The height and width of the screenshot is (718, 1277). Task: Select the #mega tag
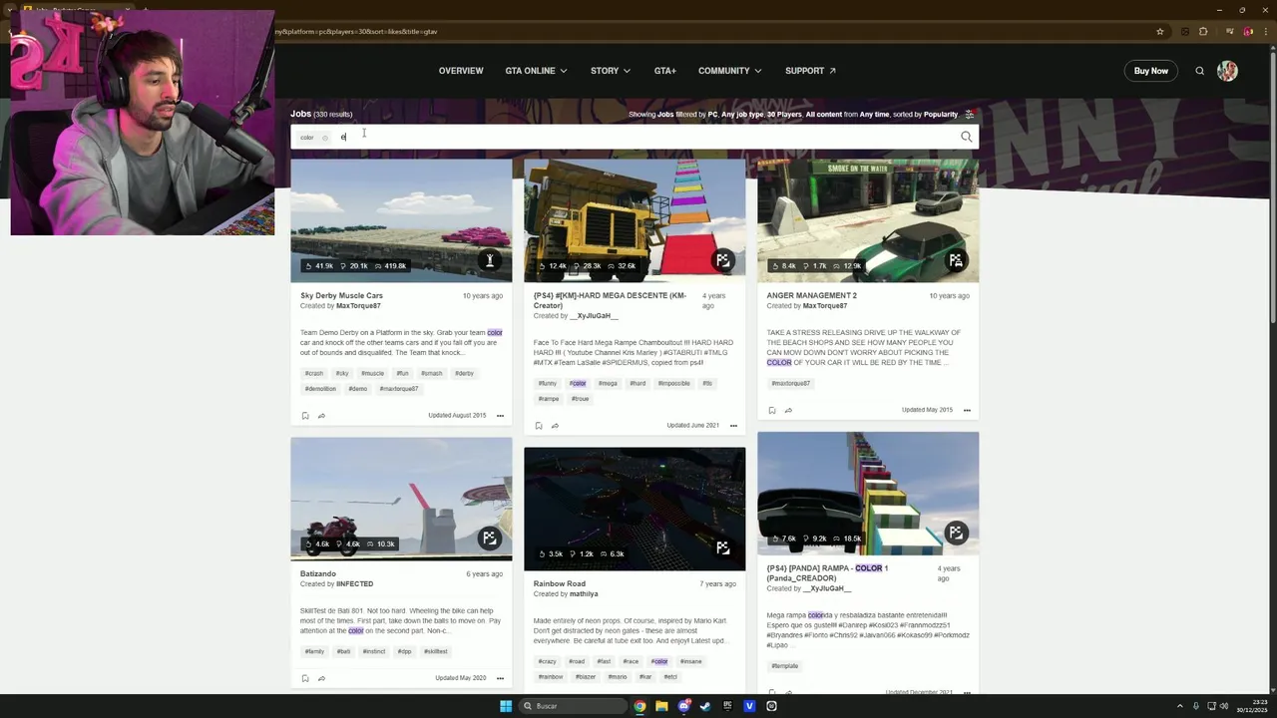click(x=608, y=383)
